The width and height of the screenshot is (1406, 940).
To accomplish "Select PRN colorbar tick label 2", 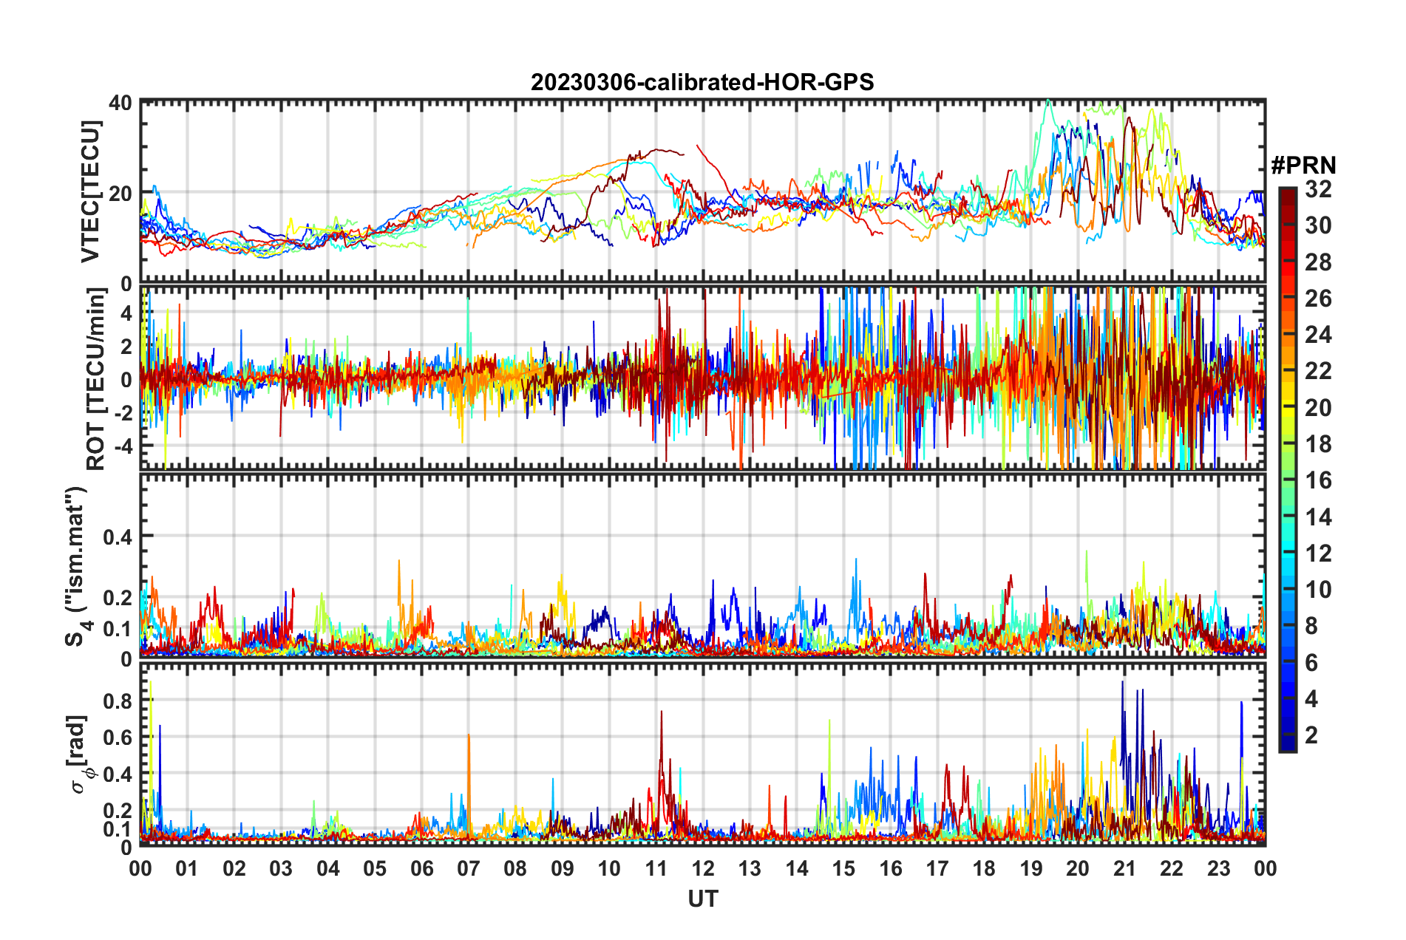I will 1311,735.
